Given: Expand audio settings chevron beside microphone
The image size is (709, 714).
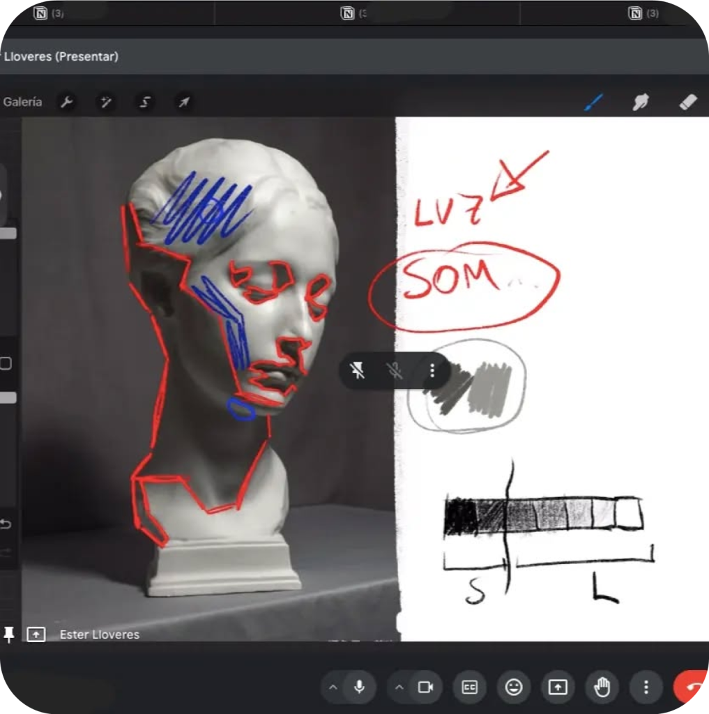Looking at the screenshot, I should [x=333, y=688].
